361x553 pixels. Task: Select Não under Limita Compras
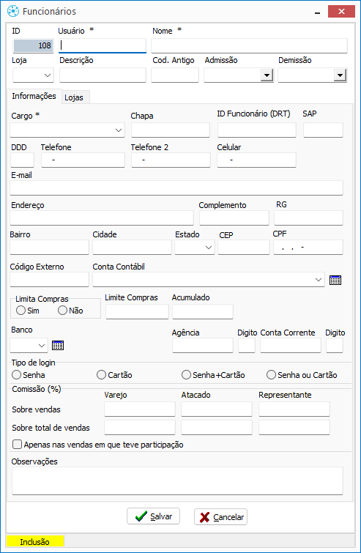(62, 311)
